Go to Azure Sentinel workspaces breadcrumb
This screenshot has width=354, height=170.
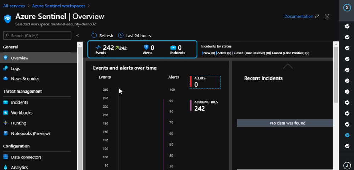tap(59, 6)
